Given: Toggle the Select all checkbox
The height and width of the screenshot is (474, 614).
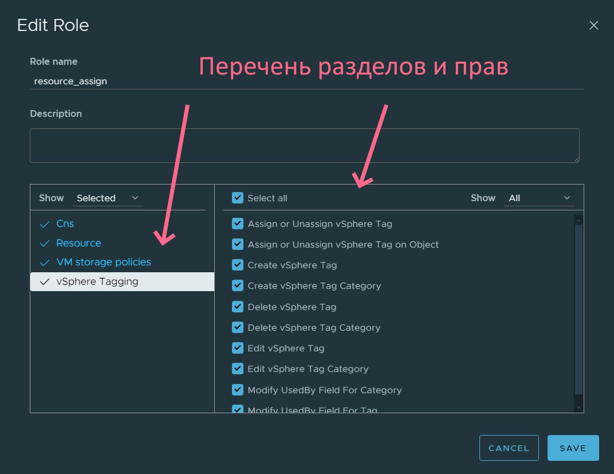Looking at the screenshot, I should click(238, 198).
